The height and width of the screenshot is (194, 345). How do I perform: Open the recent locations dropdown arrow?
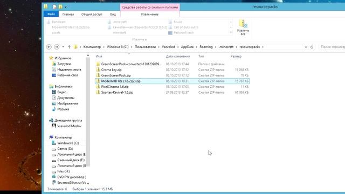(63, 47)
